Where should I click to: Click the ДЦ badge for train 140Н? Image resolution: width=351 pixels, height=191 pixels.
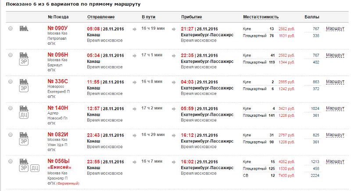pyautogui.click(x=24, y=115)
